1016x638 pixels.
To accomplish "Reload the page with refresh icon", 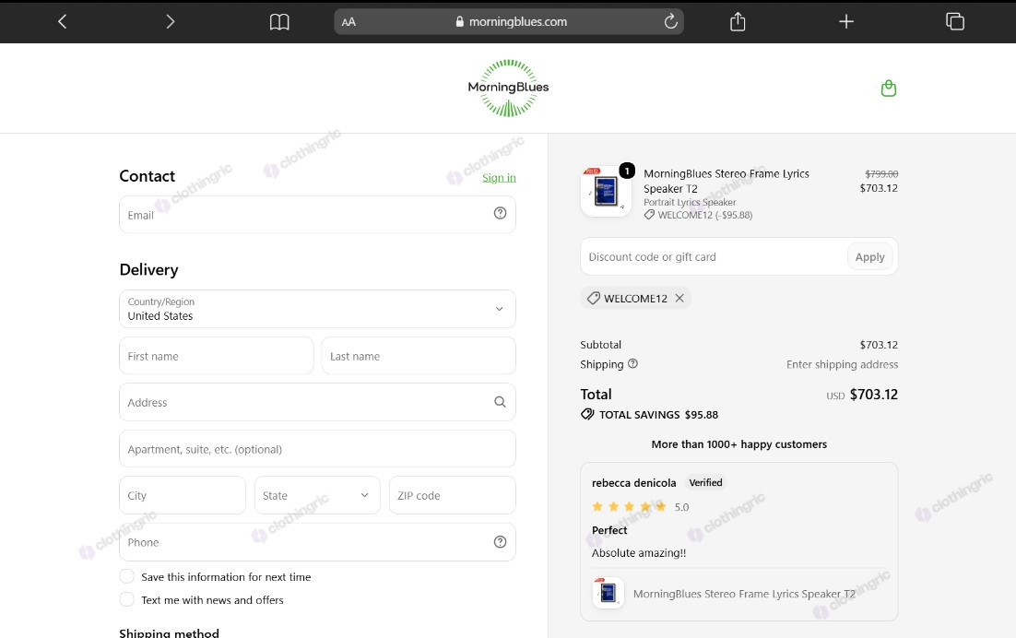I will [670, 21].
